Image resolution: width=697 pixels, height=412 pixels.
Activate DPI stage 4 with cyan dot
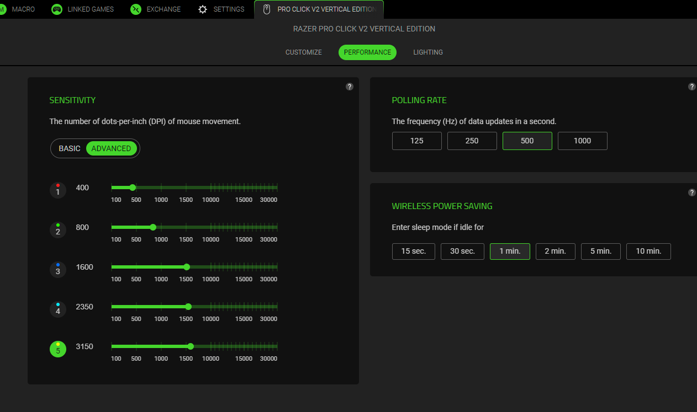tap(58, 309)
